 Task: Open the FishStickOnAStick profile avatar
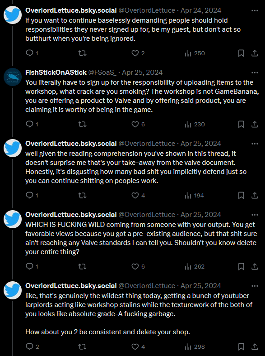pos(13,77)
